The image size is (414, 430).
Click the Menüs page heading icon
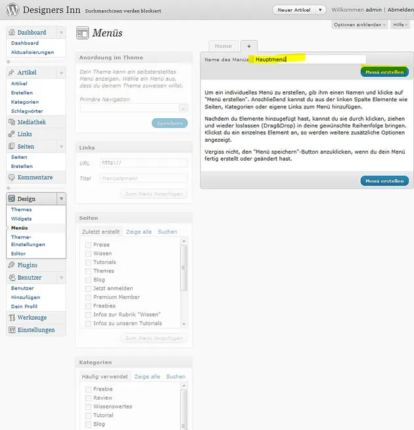(x=82, y=33)
